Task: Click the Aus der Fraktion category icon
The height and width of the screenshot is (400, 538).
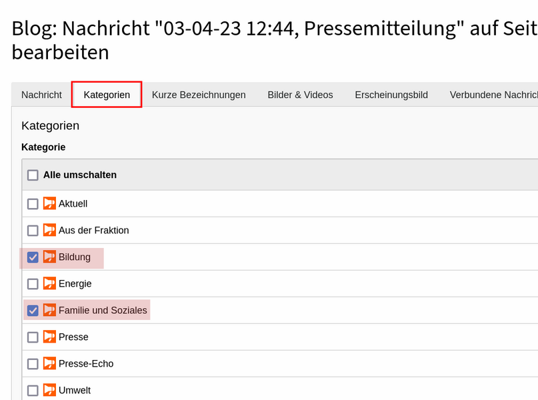Action: pyautogui.click(x=49, y=230)
